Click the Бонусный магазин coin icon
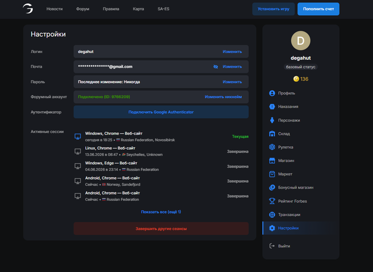The height and width of the screenshot is (272, 373). (x=272, y=188)
